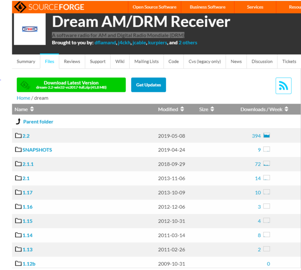This screenshot has width=301, height=270.
Task: Click folder icon beside 1.13
Action: 18,249
